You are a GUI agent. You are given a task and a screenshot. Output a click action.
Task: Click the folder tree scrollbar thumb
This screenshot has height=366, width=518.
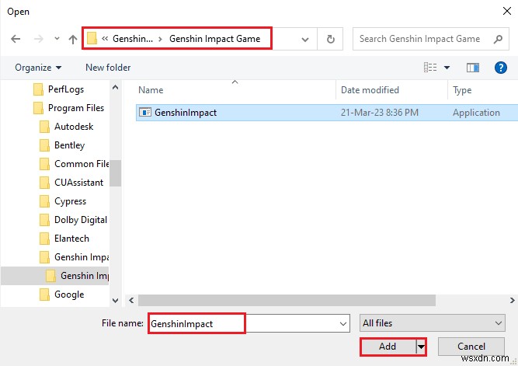[115, 173]
